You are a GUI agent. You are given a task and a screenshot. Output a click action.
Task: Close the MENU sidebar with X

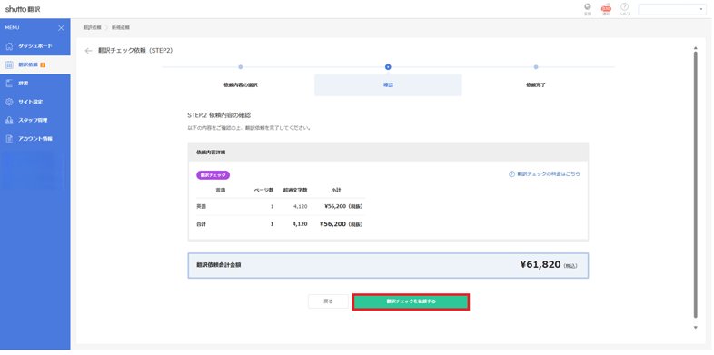[62, 28]
